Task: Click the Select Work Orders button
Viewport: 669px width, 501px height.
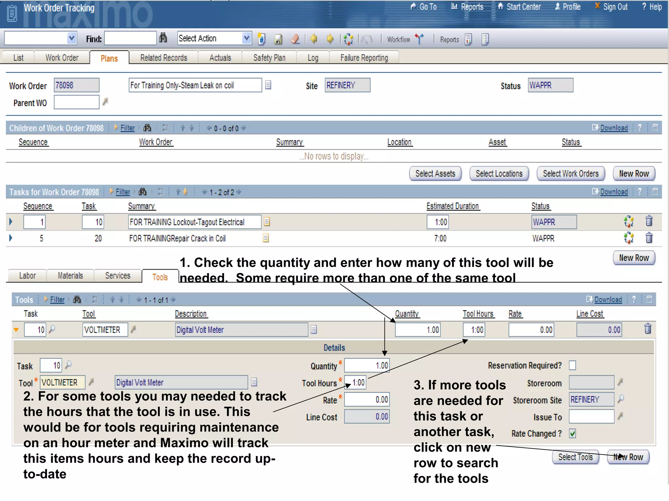Action: [x=570, y=174]
